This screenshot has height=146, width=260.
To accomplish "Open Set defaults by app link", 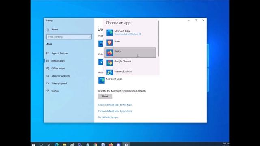I will point(108,117).
